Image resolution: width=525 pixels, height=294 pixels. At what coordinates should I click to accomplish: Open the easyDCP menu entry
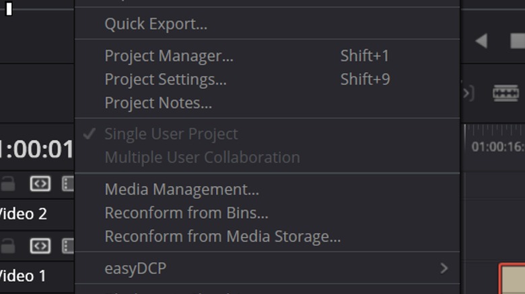[135, 268]
